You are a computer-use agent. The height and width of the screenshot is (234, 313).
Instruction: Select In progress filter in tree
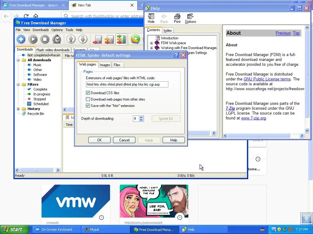click(x=42, y=94)
